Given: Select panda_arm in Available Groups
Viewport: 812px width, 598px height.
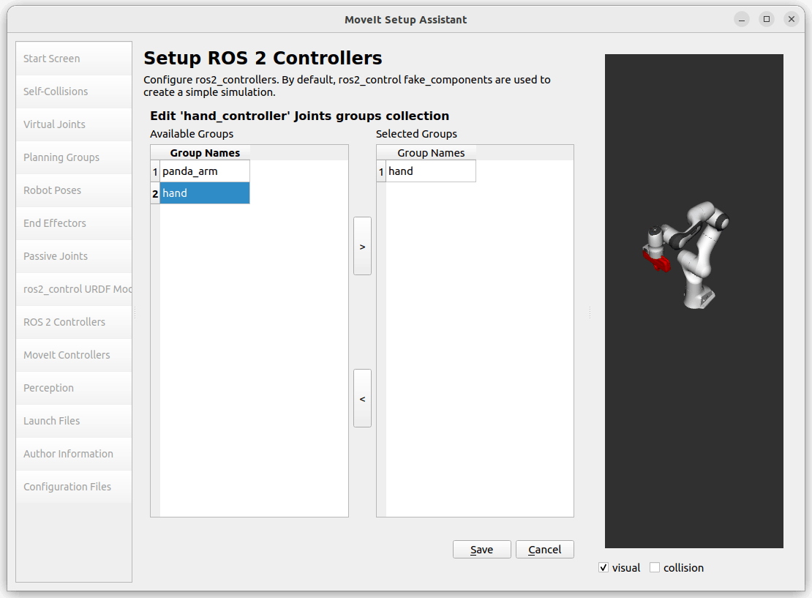Looking at the screenshot, I should coord(205,171).
